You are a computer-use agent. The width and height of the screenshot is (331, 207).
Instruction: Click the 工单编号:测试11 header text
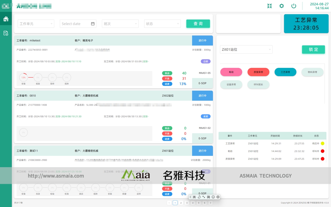[27, 151]
